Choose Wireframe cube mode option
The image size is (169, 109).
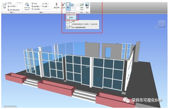[68, 22]
